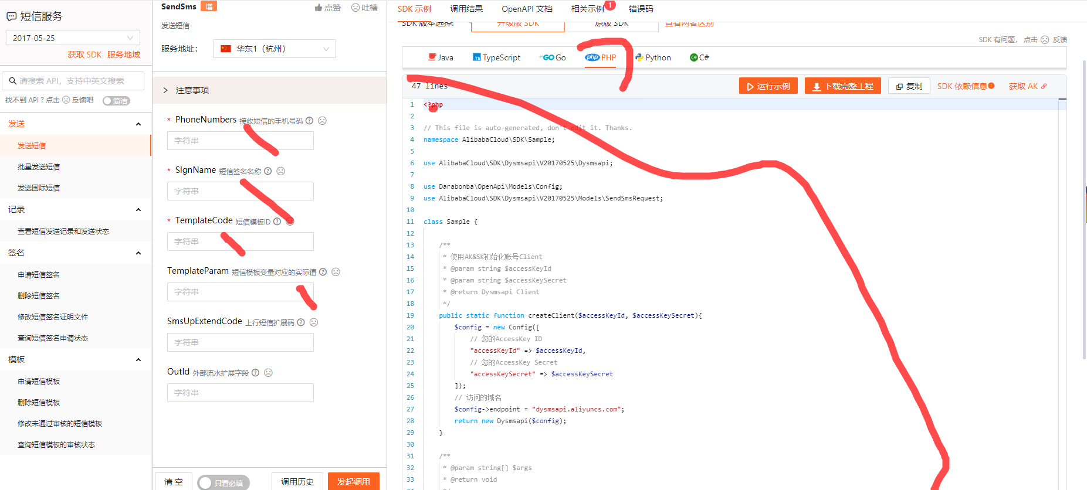Open help icon for TemplateParam field

[323, 272]
